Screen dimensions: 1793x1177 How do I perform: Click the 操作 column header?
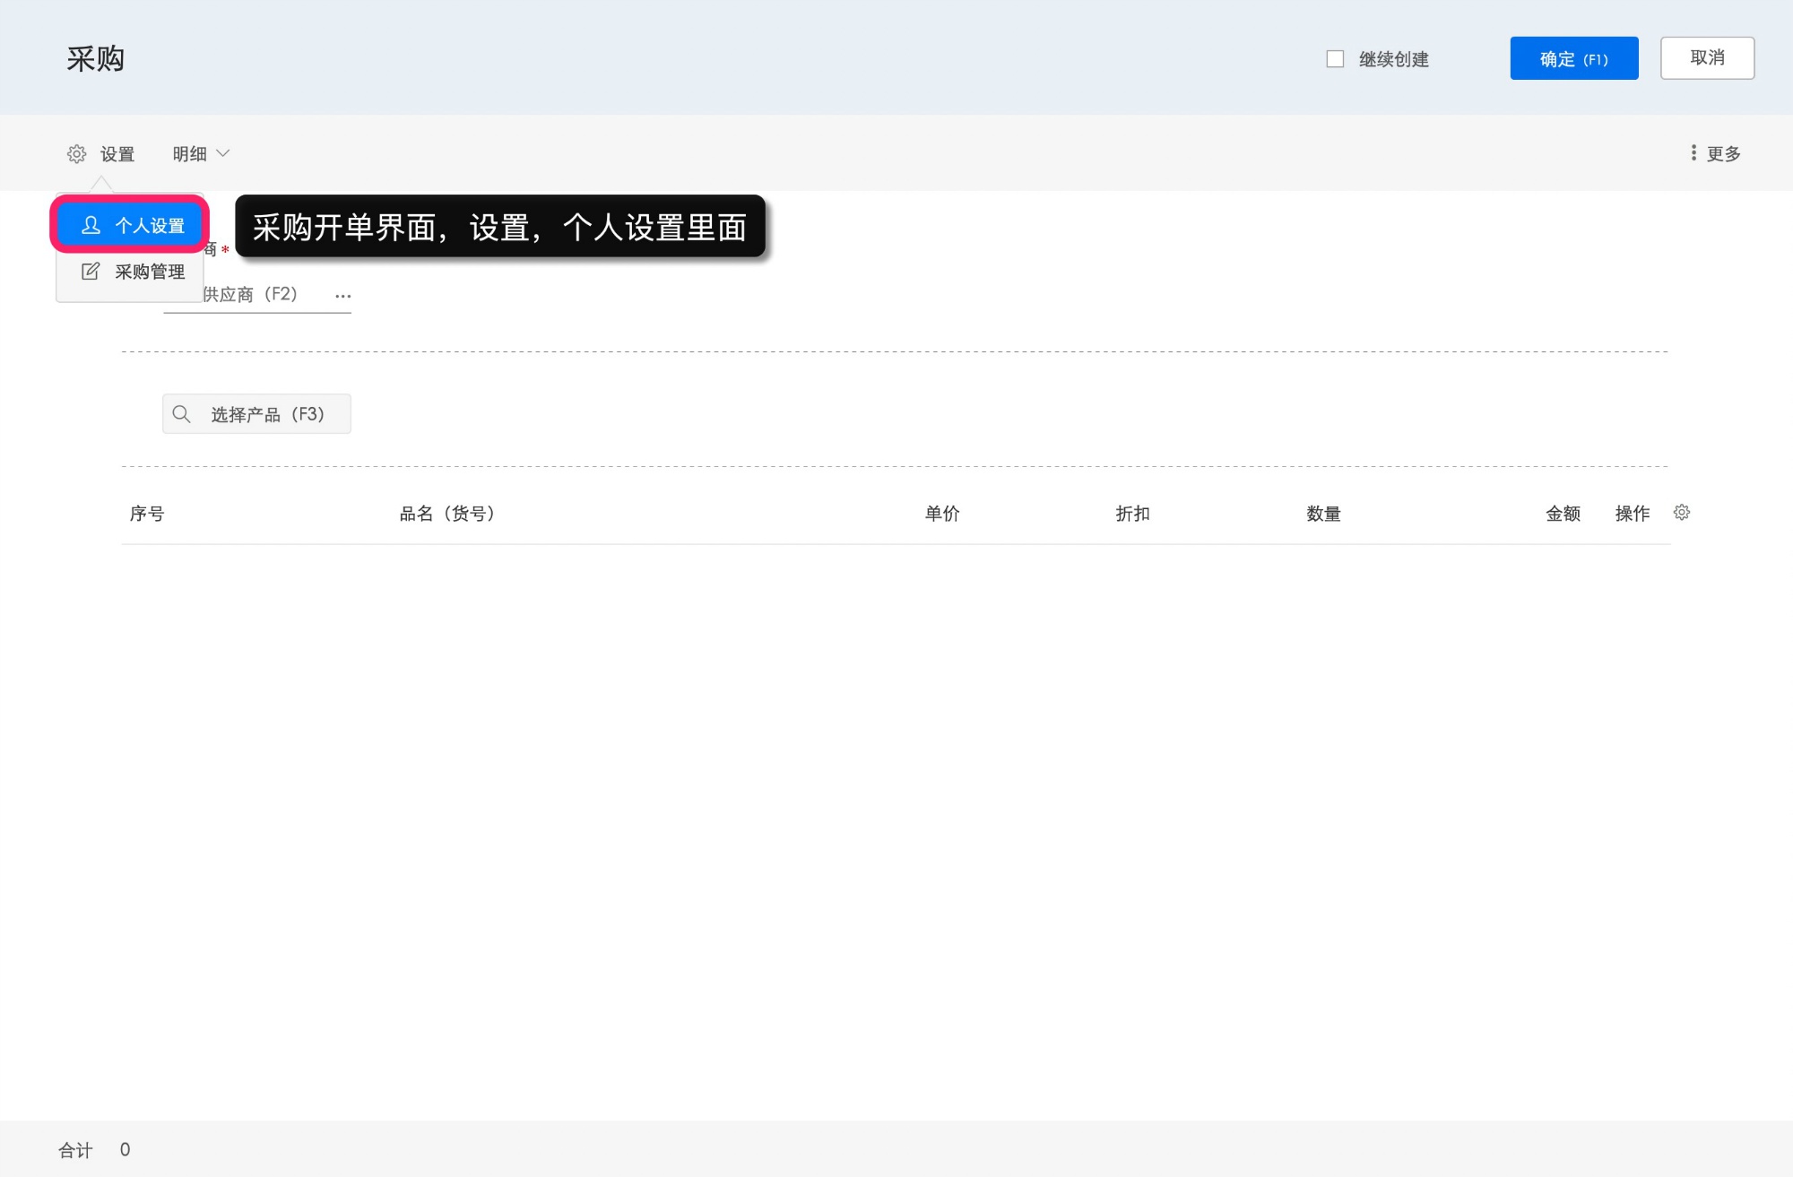click(x=1633, y=514)
